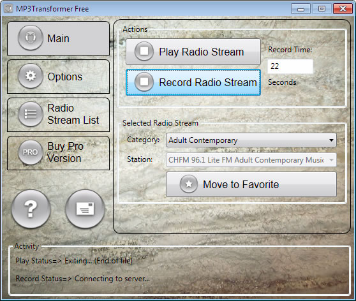This screenshot has height=301, width=356.
Task: Click the Buy Pro Version label
Action: tap(65, 152)
